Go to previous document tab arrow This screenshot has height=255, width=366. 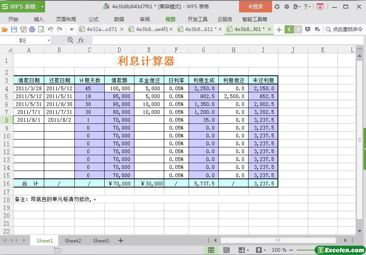click(x=289, y=29)
